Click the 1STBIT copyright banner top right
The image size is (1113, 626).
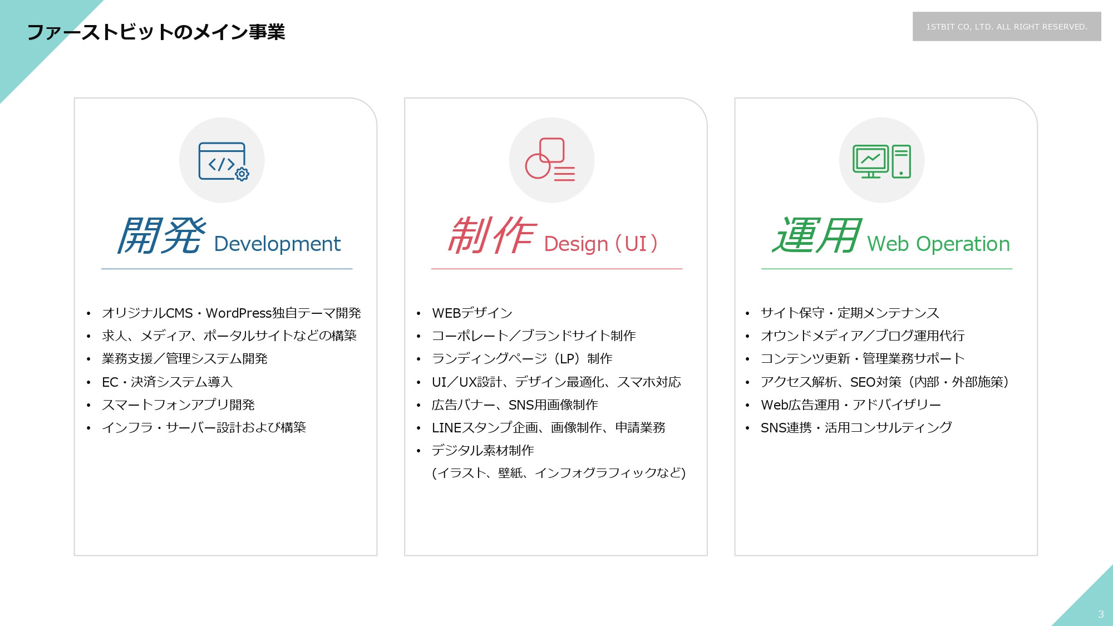pos(1008,26)
